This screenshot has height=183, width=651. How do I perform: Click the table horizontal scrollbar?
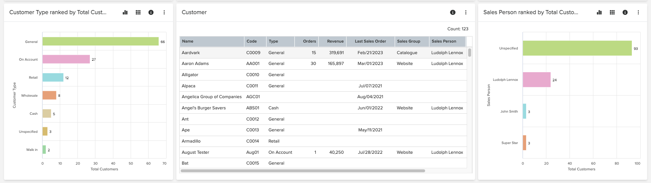(303, 171)
